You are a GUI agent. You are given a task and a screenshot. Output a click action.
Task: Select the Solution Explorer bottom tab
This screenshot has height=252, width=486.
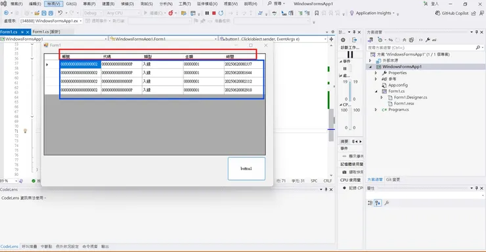pos(375,180)
